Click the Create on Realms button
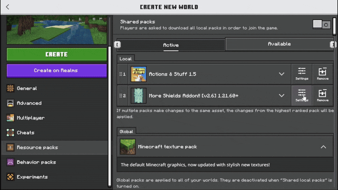 pos(57,71)
